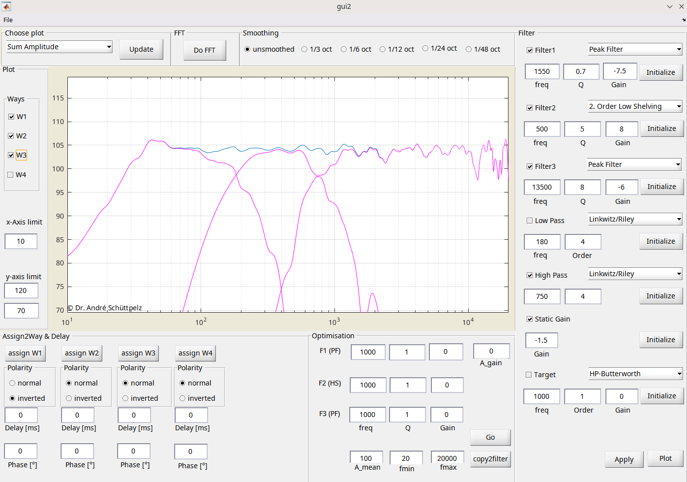Click the y-axis upper limit field 120
Screen dimensions: 687x482
[21, 290]
